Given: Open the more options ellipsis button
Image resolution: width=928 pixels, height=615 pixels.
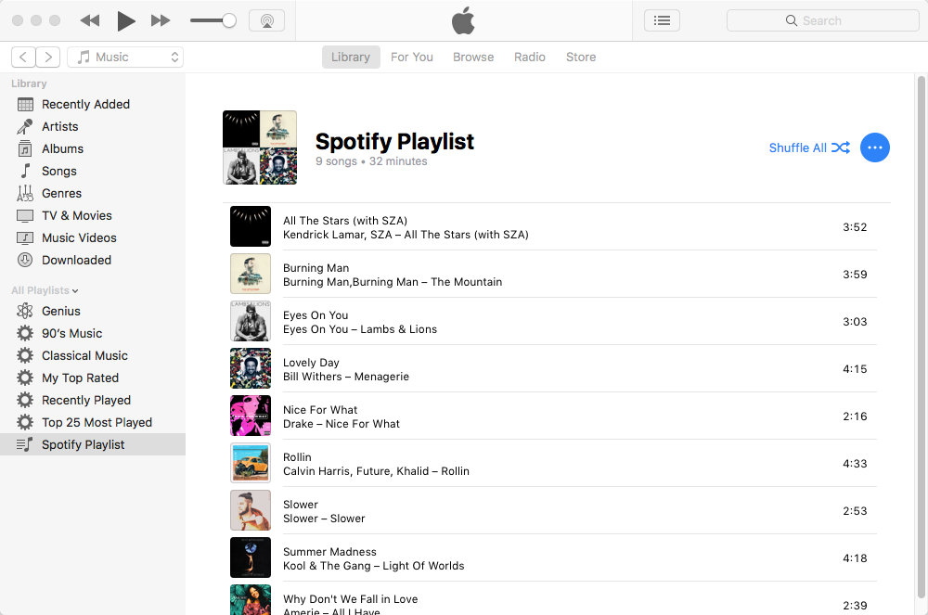Looking at the screenshot, I should click(875, 147).
